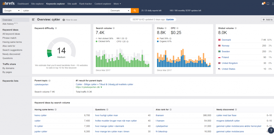The height and width of the screenshot is (135, 274).
Task: Click inside the cykler keyword search field
Action: [x=65, y=10]
